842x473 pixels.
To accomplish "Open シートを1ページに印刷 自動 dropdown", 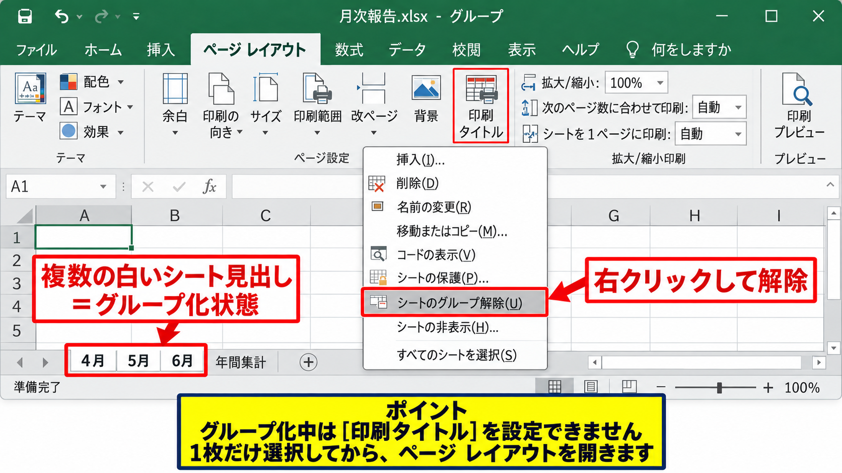I will (738, 134).
